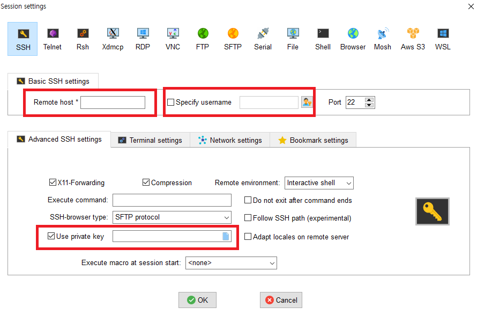Viewport: 477px width, 322px height.
Task: Decrease the Port value with down arrow
Action: tap(369, 105)
